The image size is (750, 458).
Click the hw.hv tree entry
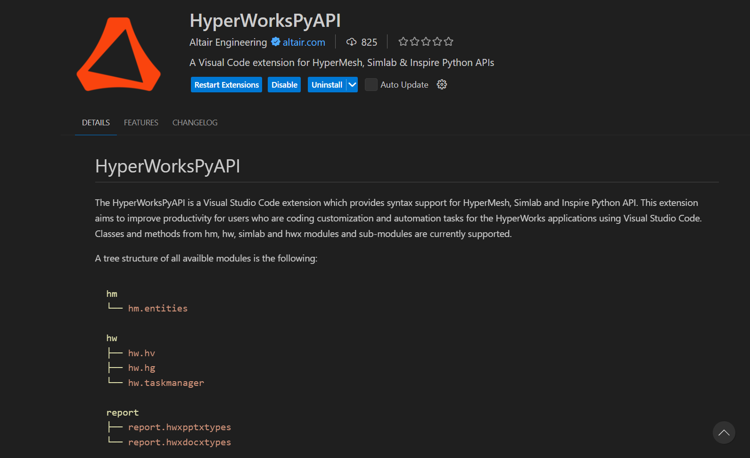pyautogui.click(x=141, y=353)
